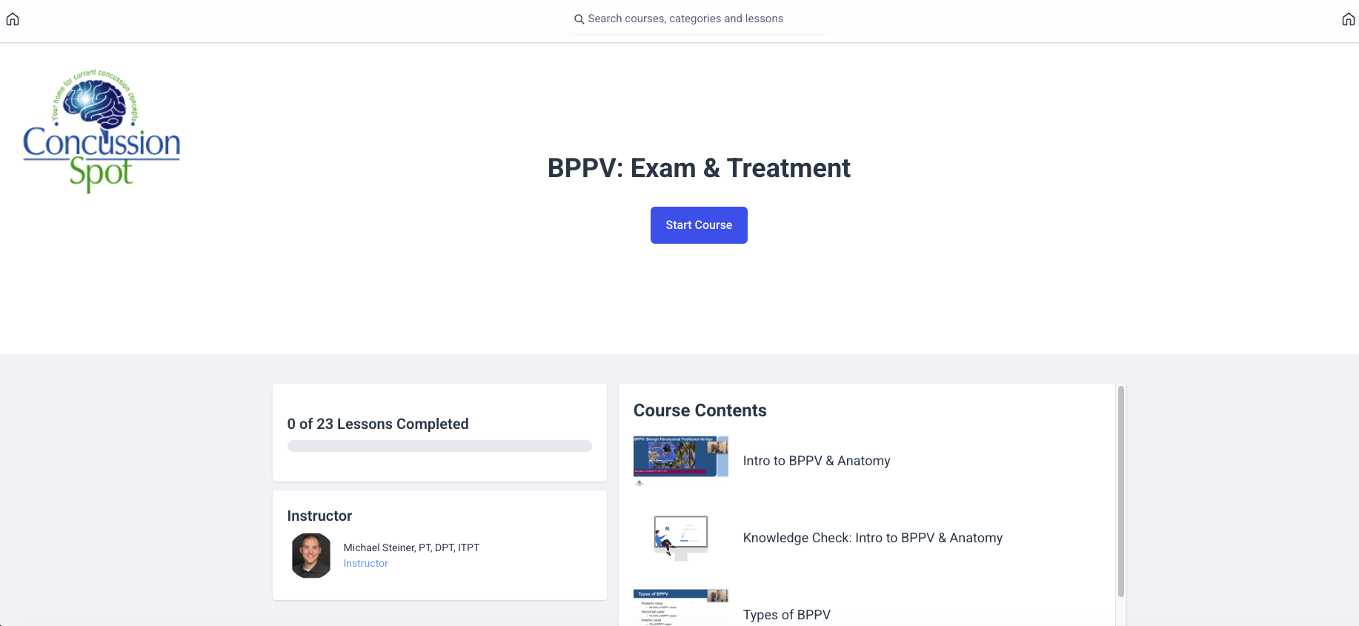Click the BPPV: Exam & Treatment title

[x=699, y=168]
